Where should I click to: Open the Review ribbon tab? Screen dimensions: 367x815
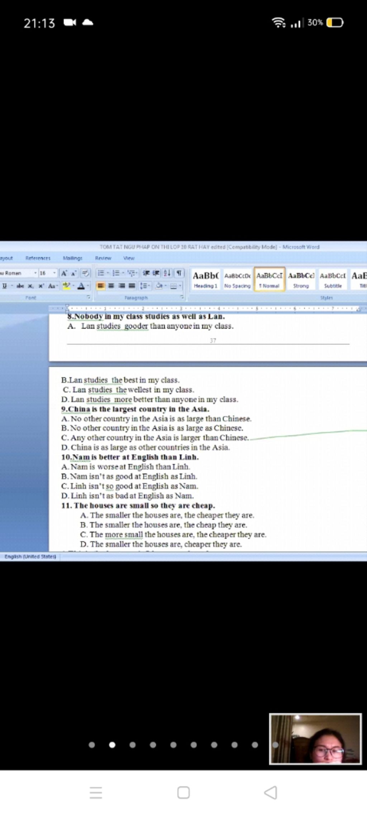[103, 258]
